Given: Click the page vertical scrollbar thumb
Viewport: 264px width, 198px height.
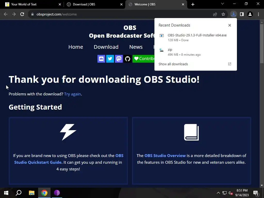Looking at the screenshot, I should (262, 44).
